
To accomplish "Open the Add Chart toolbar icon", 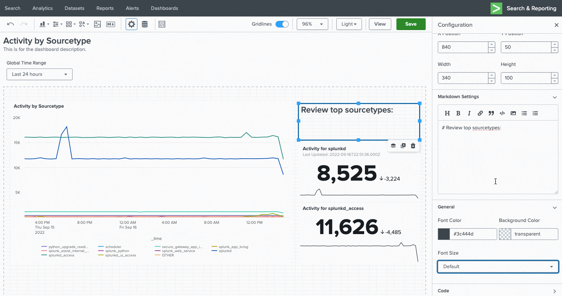I will (42, 24).
